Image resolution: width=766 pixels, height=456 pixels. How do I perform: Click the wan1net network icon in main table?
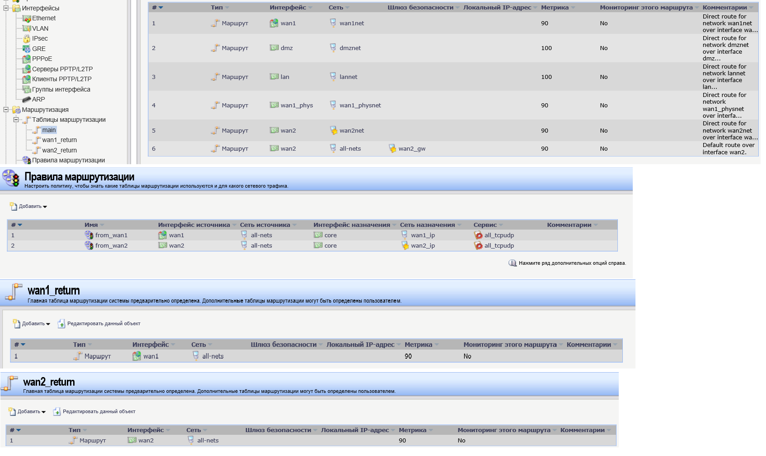coord(333,23)
